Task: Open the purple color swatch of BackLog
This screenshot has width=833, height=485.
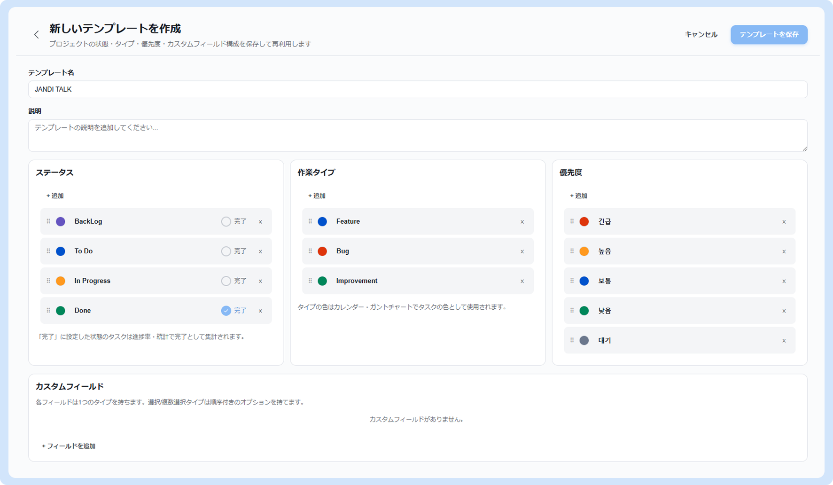Action: coord(61,221)
